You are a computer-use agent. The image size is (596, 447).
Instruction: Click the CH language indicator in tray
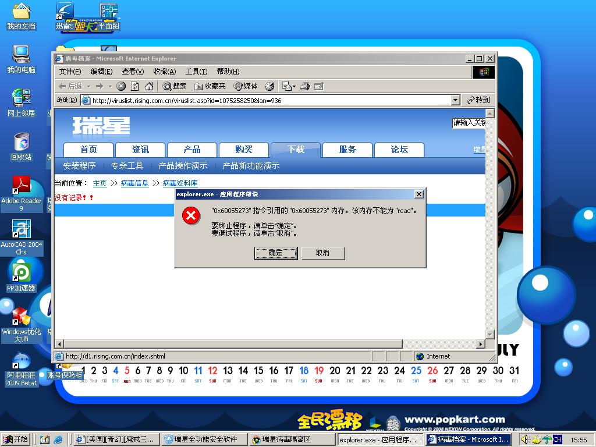pyautogui.click(x=557, y=439)
